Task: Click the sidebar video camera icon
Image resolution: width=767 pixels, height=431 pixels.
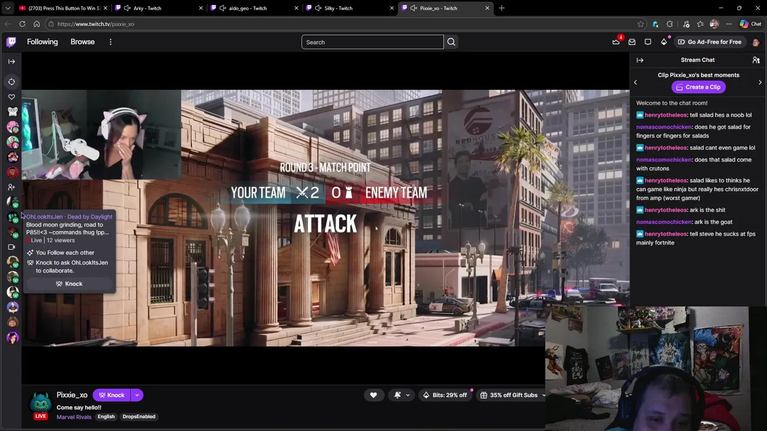Action: click(x=11, y=247)
